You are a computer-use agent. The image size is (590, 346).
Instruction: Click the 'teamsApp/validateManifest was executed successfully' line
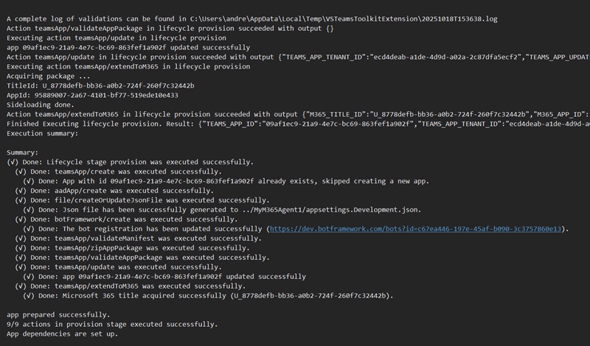tap(136, 239)
